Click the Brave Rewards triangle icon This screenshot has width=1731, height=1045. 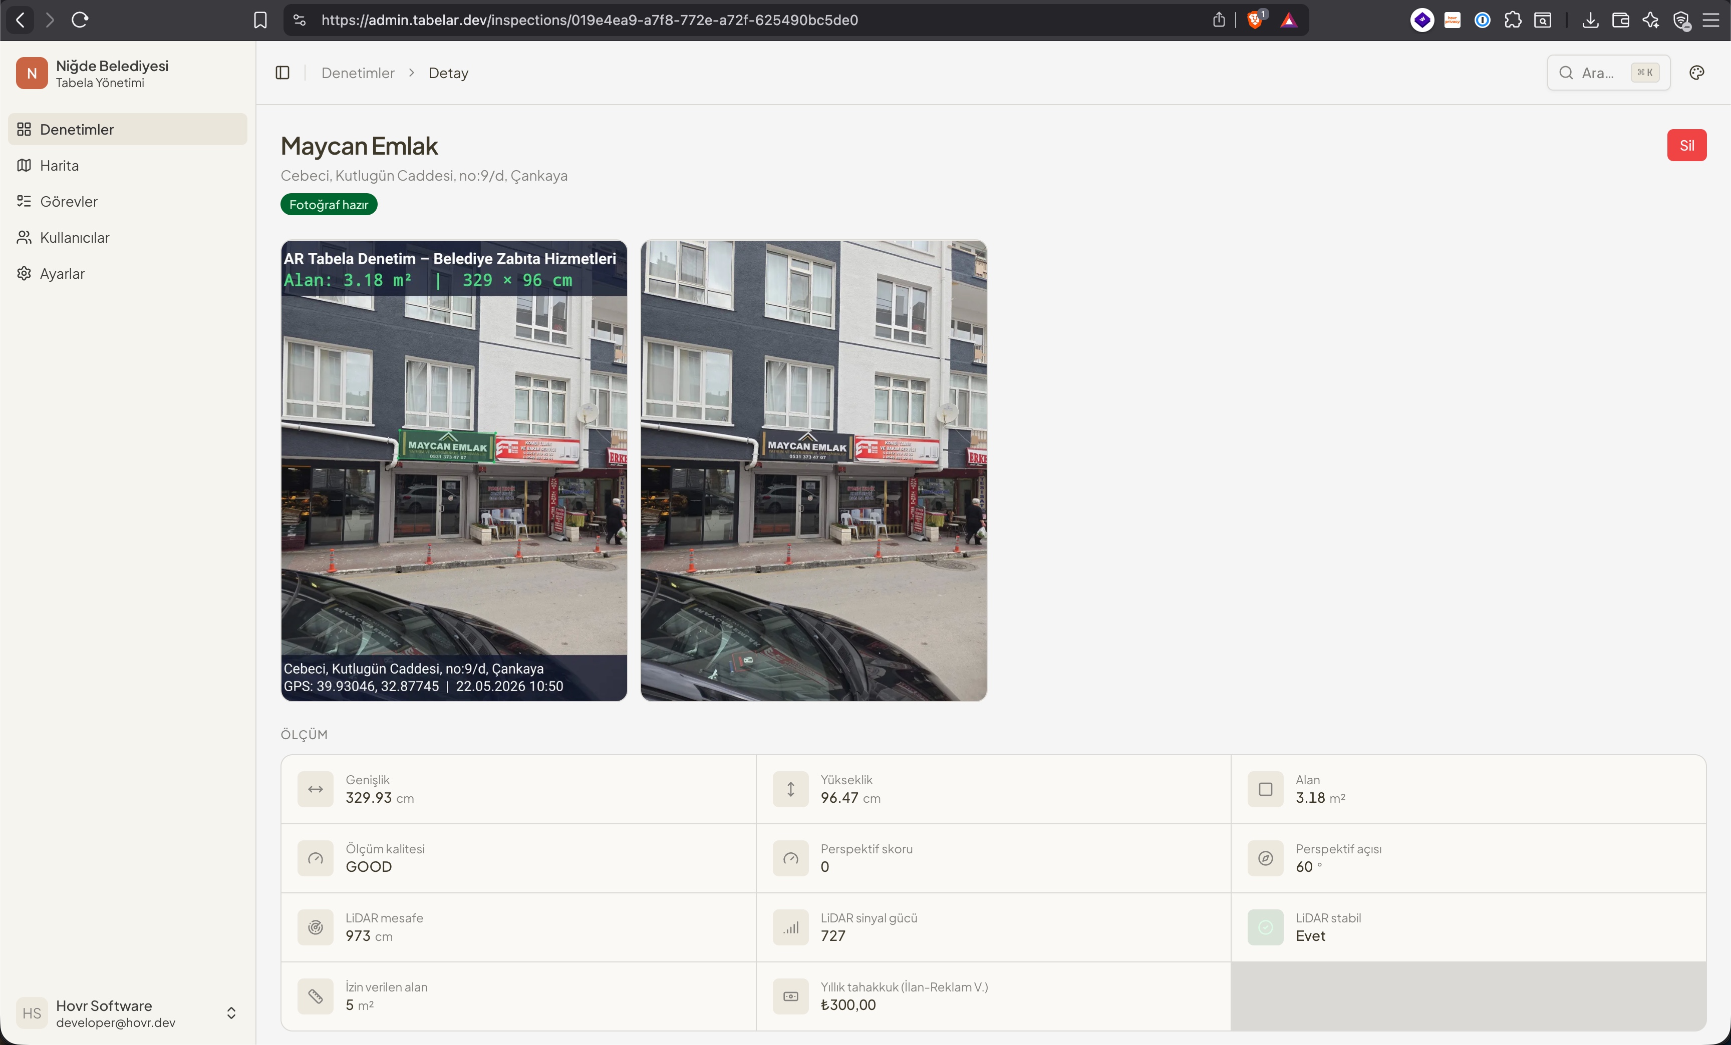[1288, 20]
